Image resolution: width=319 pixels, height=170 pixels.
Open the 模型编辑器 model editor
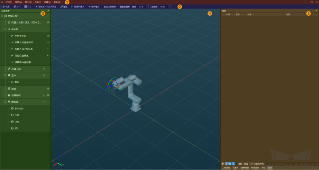pyautogui.click(x=125, y=7)
